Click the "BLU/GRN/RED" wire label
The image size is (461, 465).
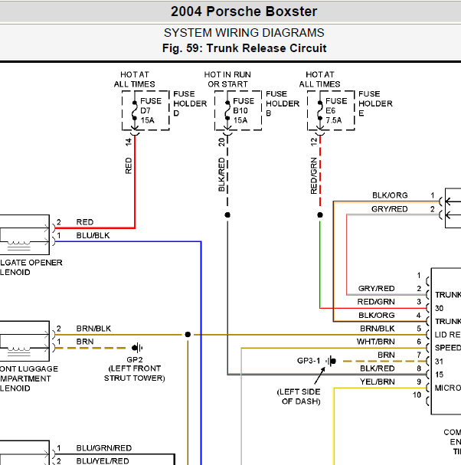(104, 448)
